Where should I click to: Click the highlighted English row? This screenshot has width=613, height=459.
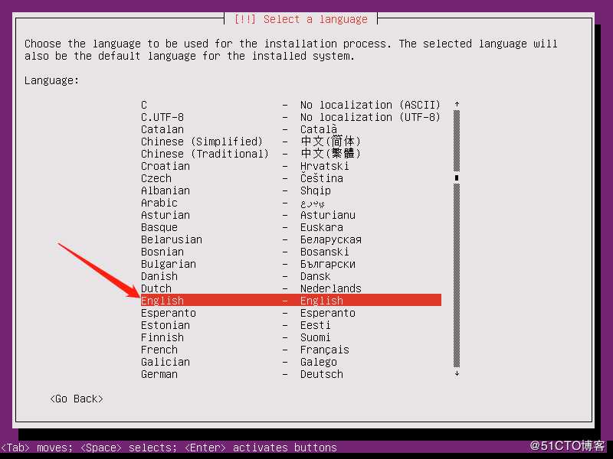[x=291, y=300]
